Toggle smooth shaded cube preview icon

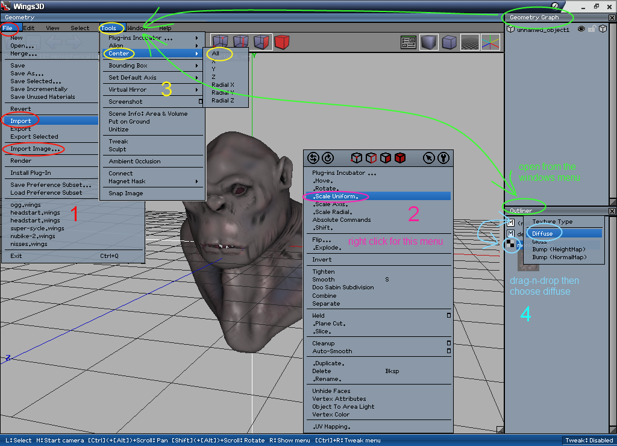(x=429, y=42)
